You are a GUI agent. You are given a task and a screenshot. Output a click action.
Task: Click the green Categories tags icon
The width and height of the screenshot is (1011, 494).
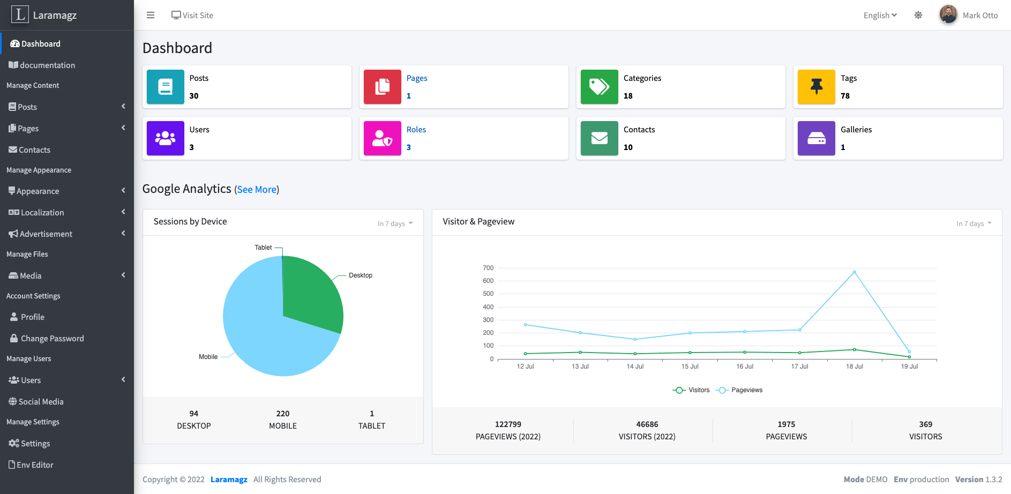[x=600, y=87]
